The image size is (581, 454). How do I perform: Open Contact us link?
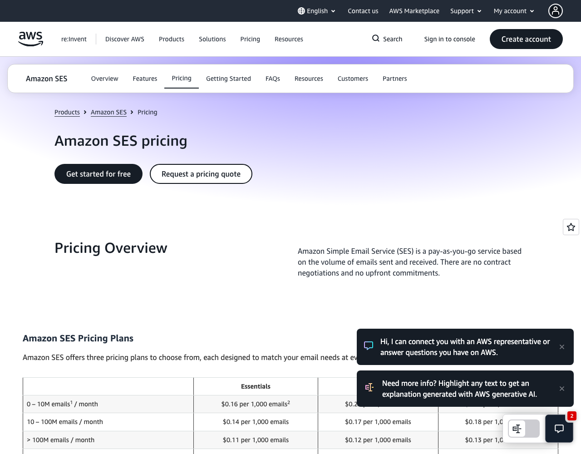point(363,11)
